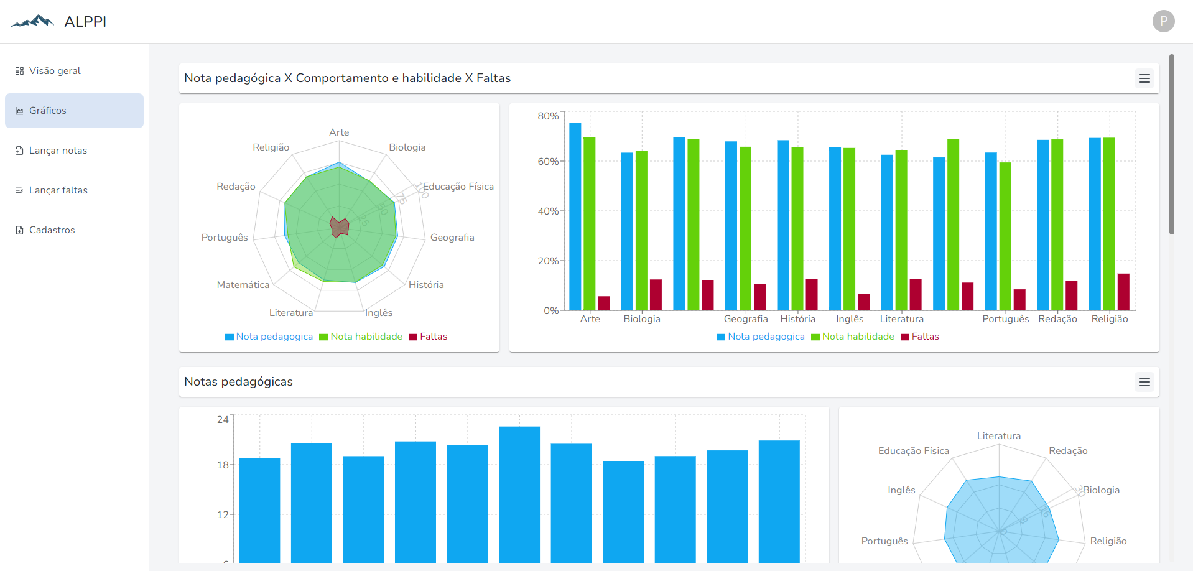Image resolution: width=1193 pixels, height=571 pixels.
Task: Click the 18 y-axis label in lower chart
Action: (223, 465)
